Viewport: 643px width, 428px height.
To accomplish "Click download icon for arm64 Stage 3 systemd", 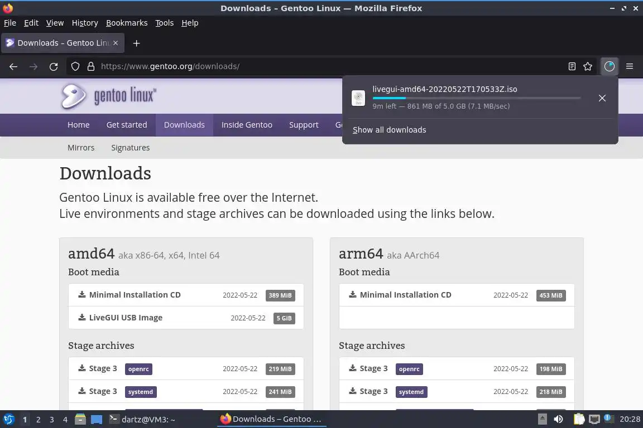I will (353, 391).
